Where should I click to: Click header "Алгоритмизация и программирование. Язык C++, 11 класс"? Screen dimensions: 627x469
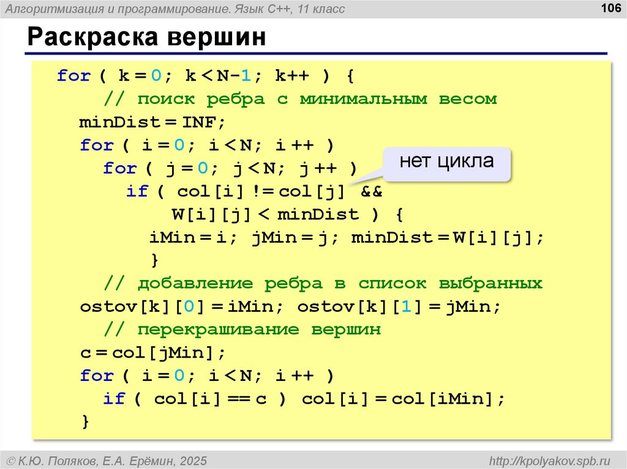[x=175, y=9]
